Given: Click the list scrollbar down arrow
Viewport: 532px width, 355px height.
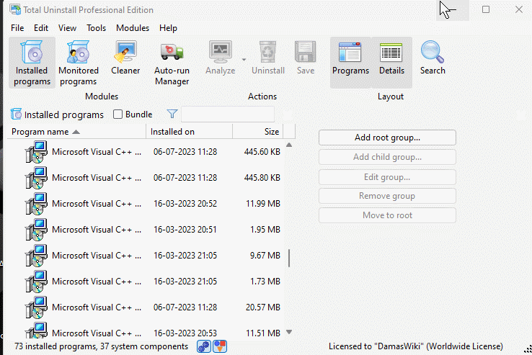Looking at the screenshot, I should 289,332.
